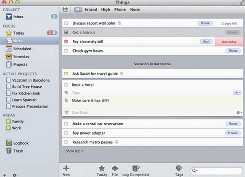Image resolution: width=245 pixels, height=177 pixels.
Task: Click High tag on Pay electricity bill
Action: coord(206,42)
